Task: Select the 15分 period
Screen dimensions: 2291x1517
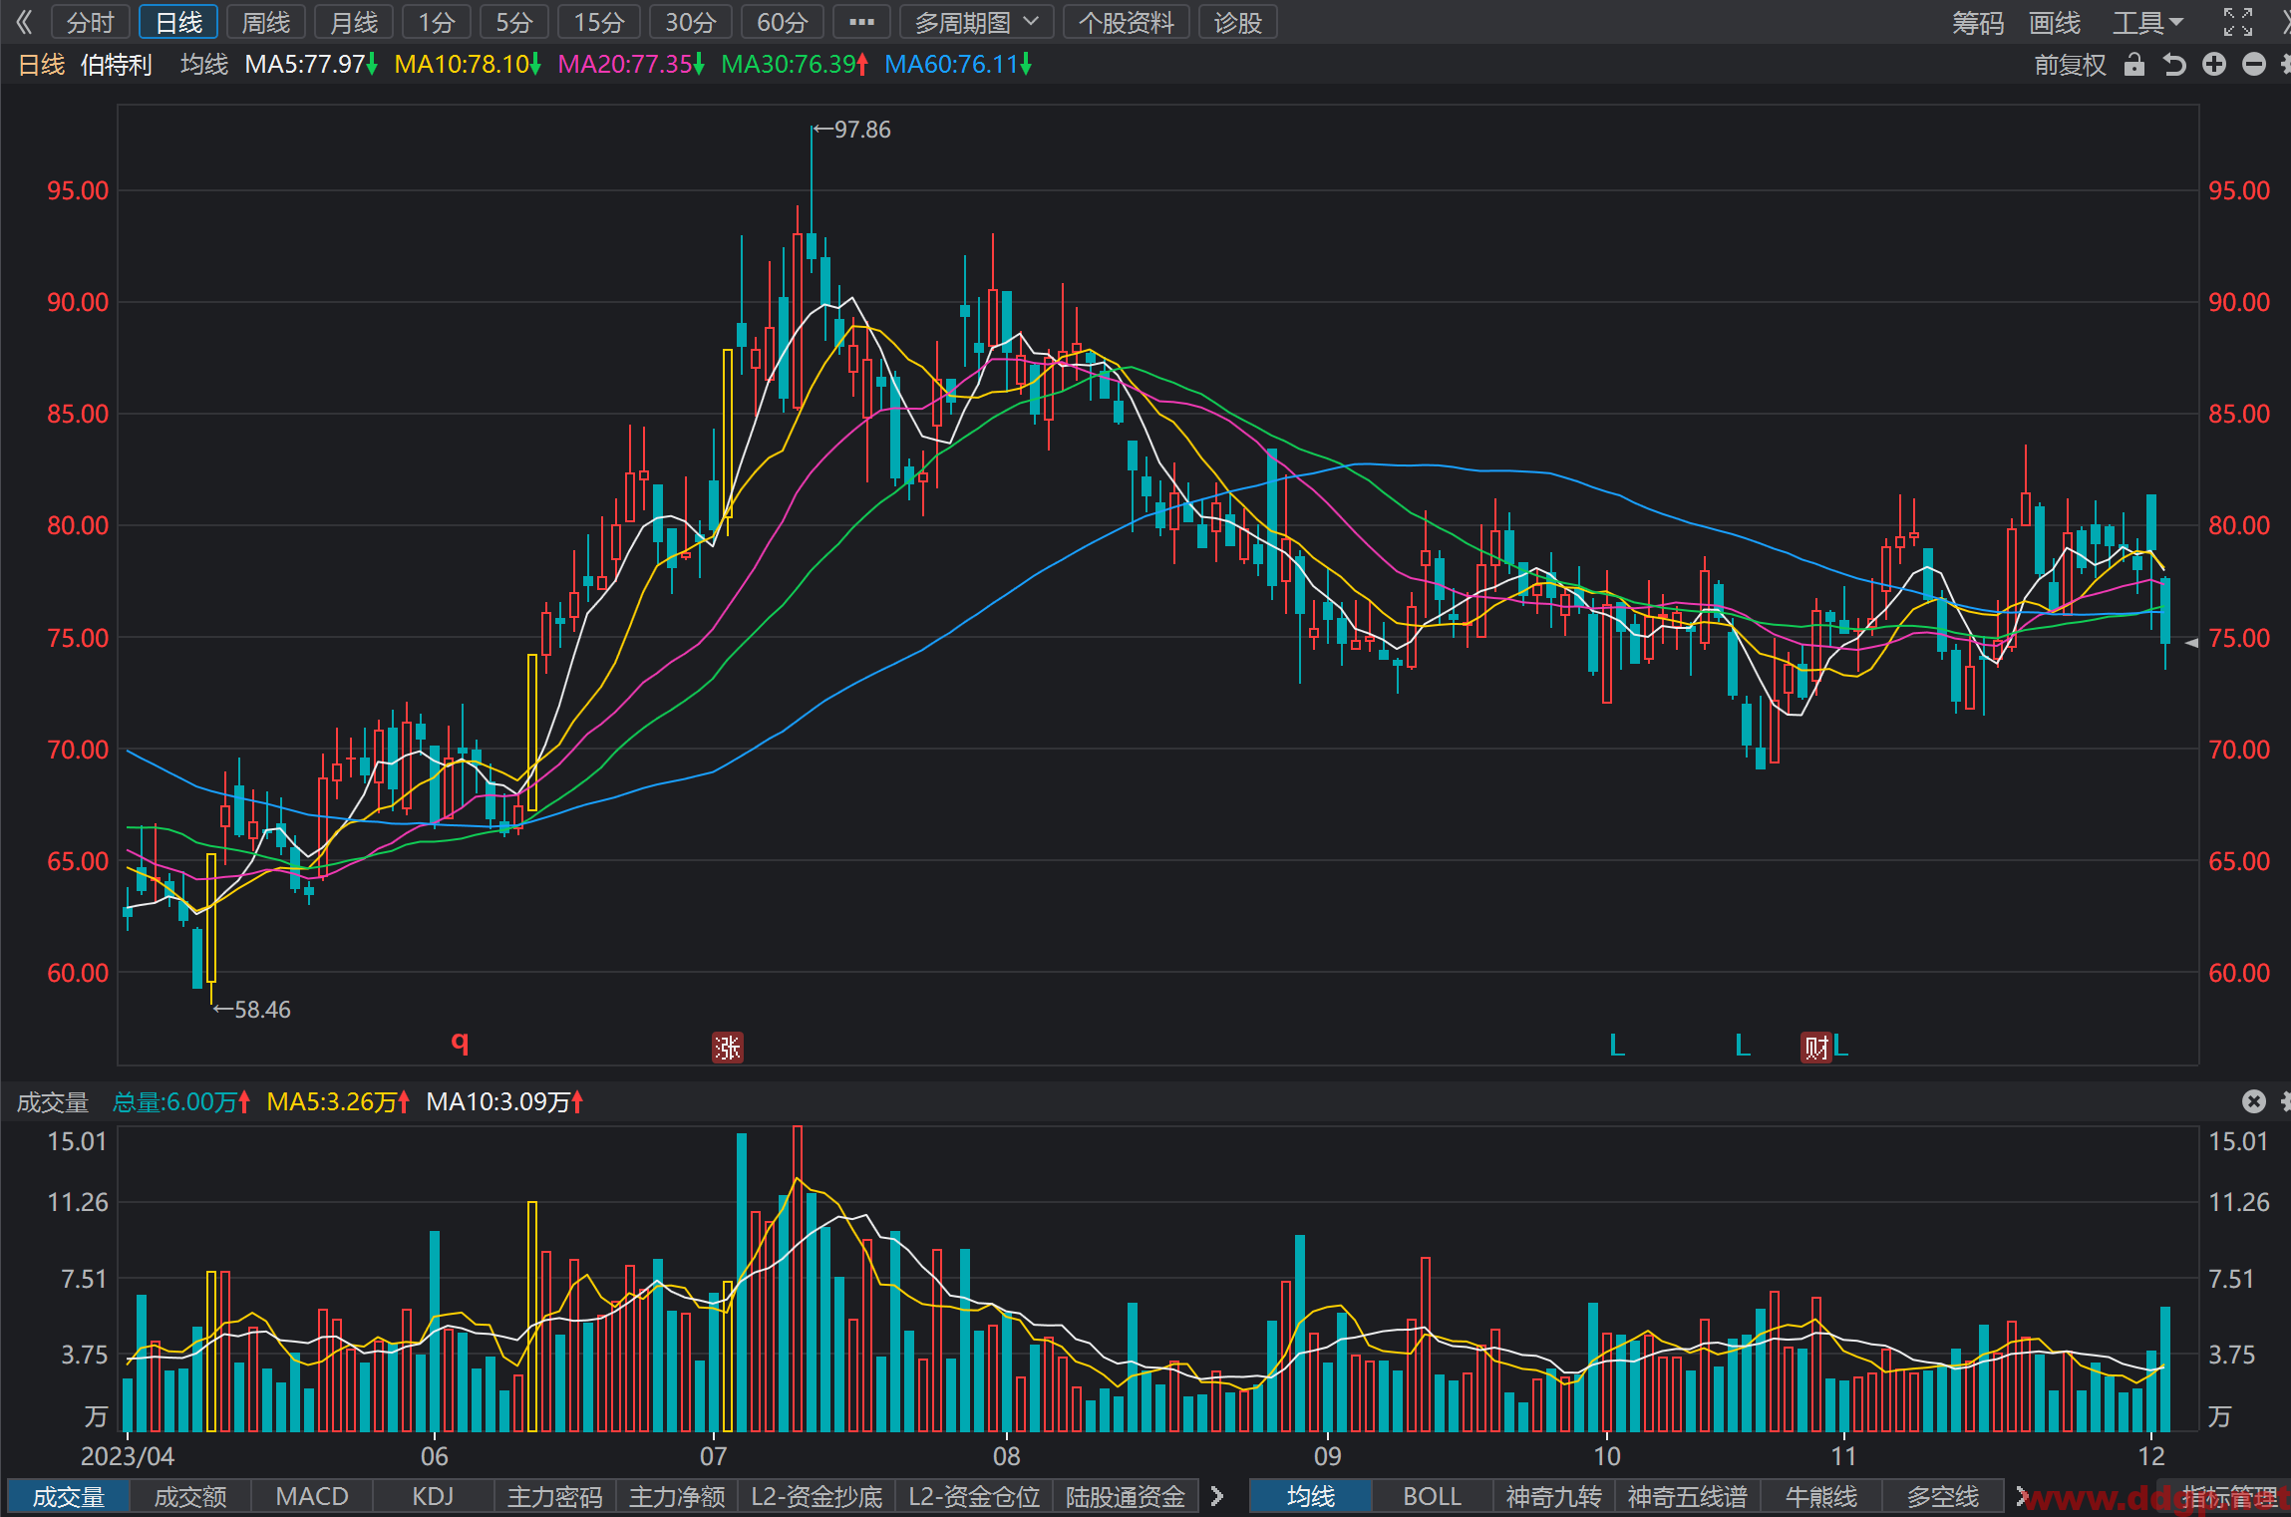Action: (x=599, y=22)
